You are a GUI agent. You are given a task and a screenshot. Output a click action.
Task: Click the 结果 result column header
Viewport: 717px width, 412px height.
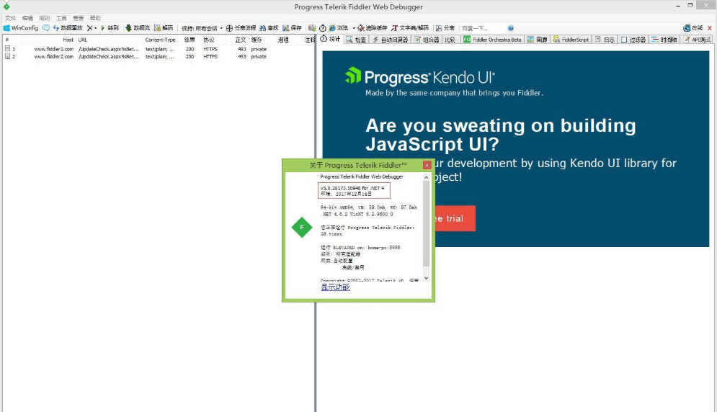[x=190, y=40]
